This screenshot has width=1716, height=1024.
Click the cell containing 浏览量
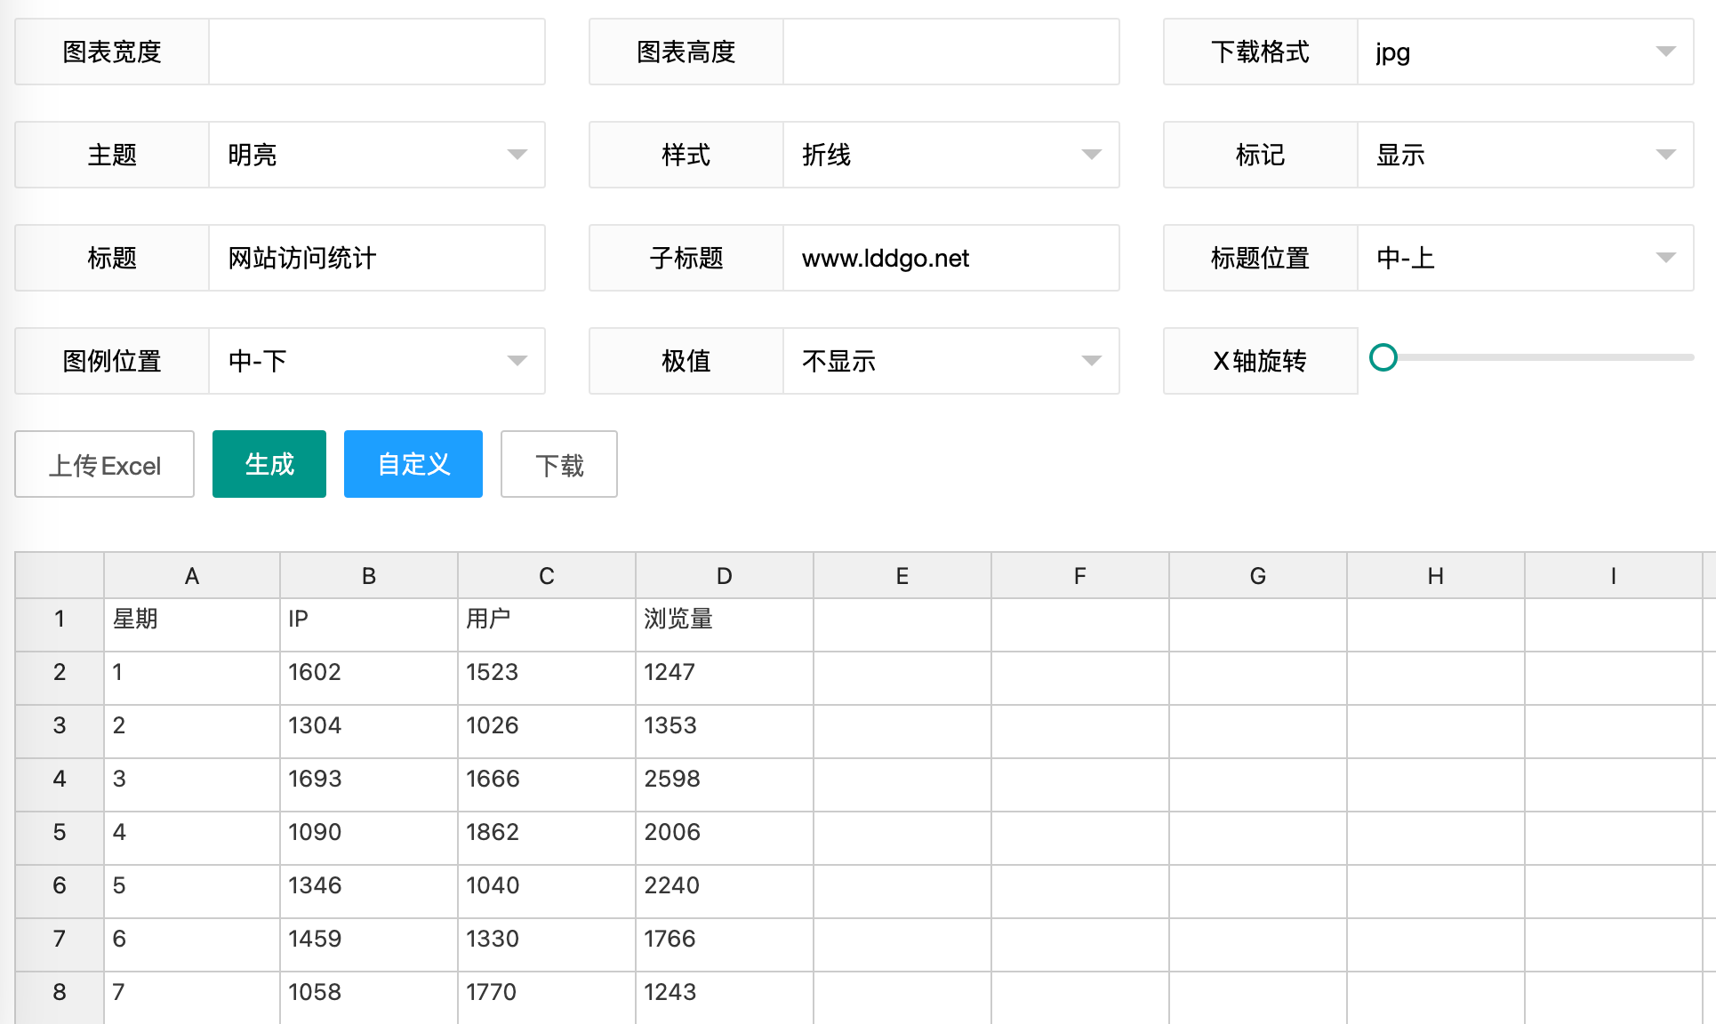[x=723, y=619]
